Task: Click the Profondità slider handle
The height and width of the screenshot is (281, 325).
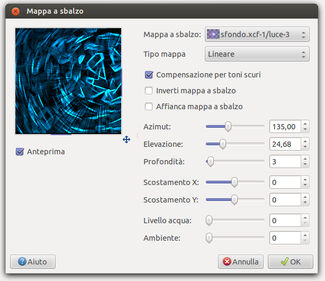Action: point(211,161)
